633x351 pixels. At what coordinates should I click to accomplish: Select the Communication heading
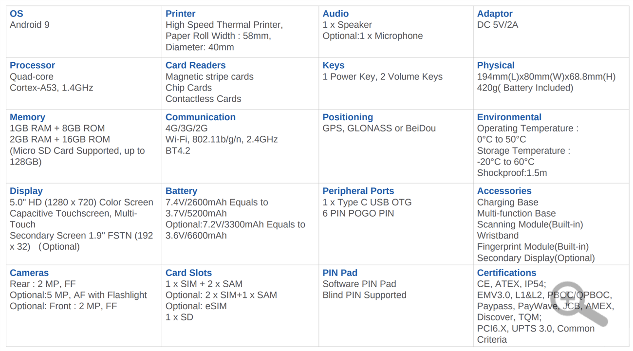click(200, 117)
